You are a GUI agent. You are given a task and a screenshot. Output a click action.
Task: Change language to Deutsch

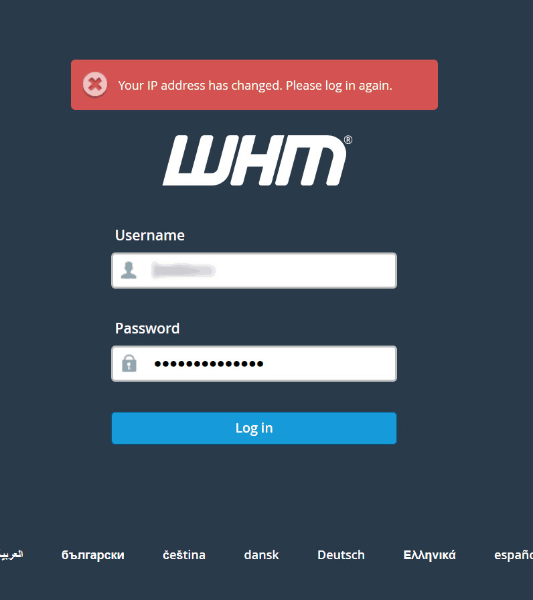coord(341,555)
